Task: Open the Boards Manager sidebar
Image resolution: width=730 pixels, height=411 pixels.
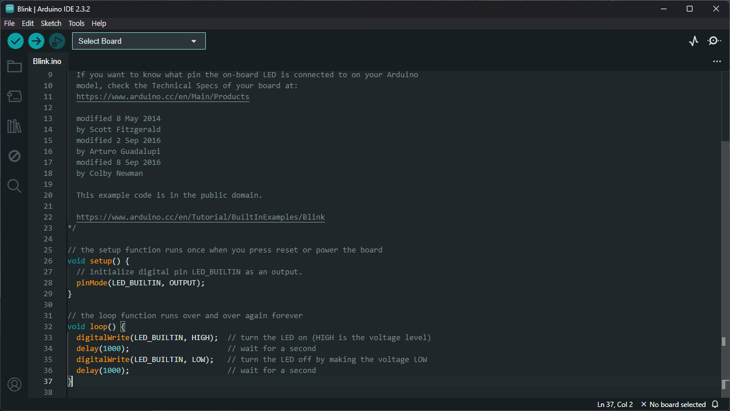Action: pyautogui.click(x=14, y=96)
